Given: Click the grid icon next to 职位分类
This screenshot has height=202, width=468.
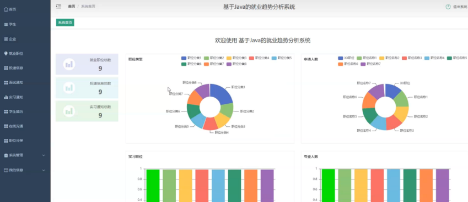Looking at the screenshot, I should coord(6,141).
